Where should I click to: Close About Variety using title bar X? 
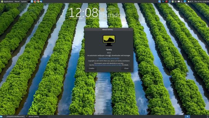tap(131, 29)
